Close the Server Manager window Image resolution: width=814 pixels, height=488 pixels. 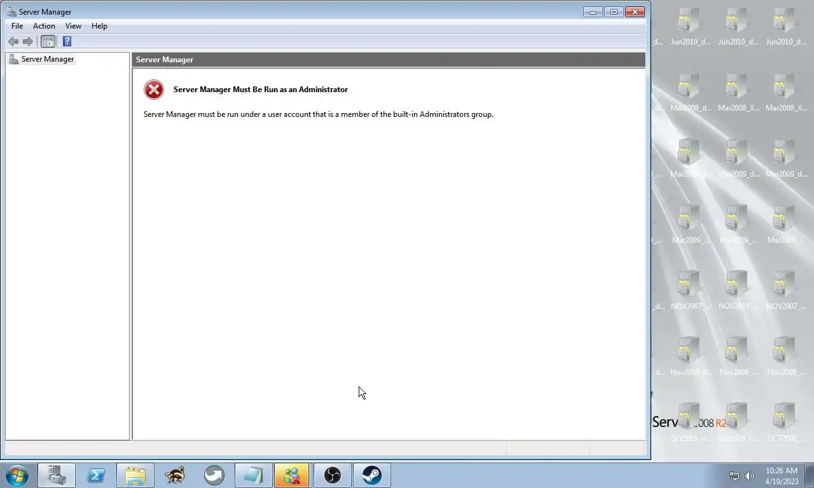[635, 11]
